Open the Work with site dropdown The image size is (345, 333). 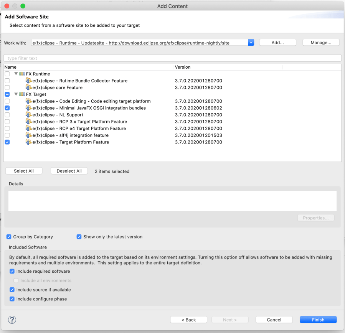(251, 43)
